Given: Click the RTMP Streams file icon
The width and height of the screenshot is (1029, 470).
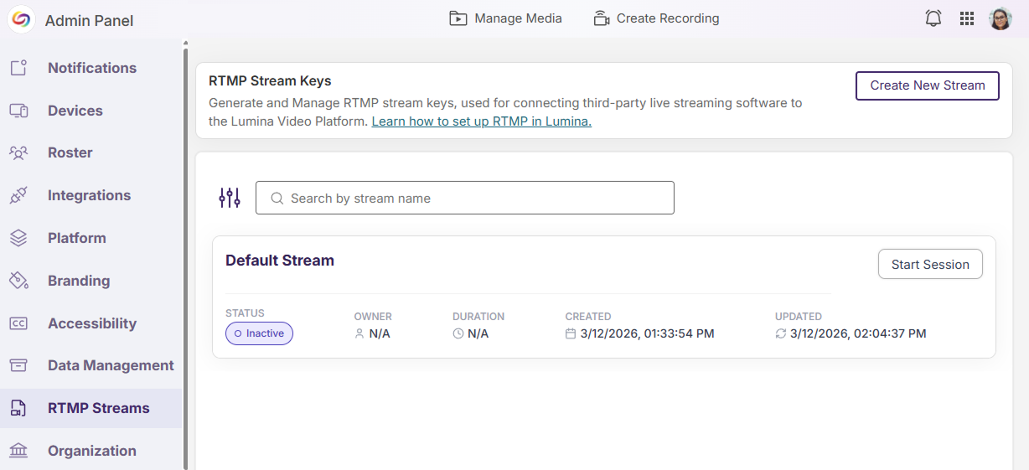Looking at the screenshot, I should point(18,408).
